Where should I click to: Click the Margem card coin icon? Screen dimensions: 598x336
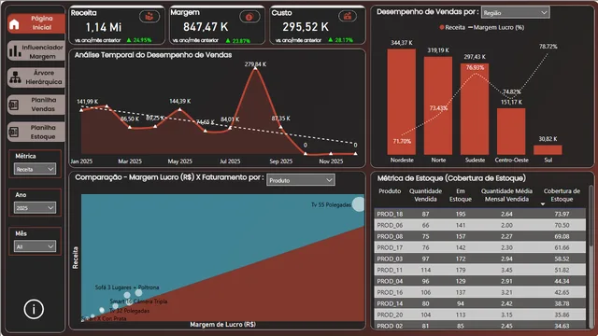coord(249,17)
